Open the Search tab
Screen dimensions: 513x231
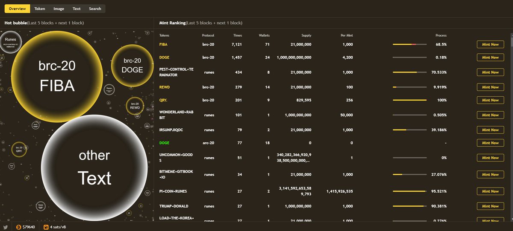(95, 9)
